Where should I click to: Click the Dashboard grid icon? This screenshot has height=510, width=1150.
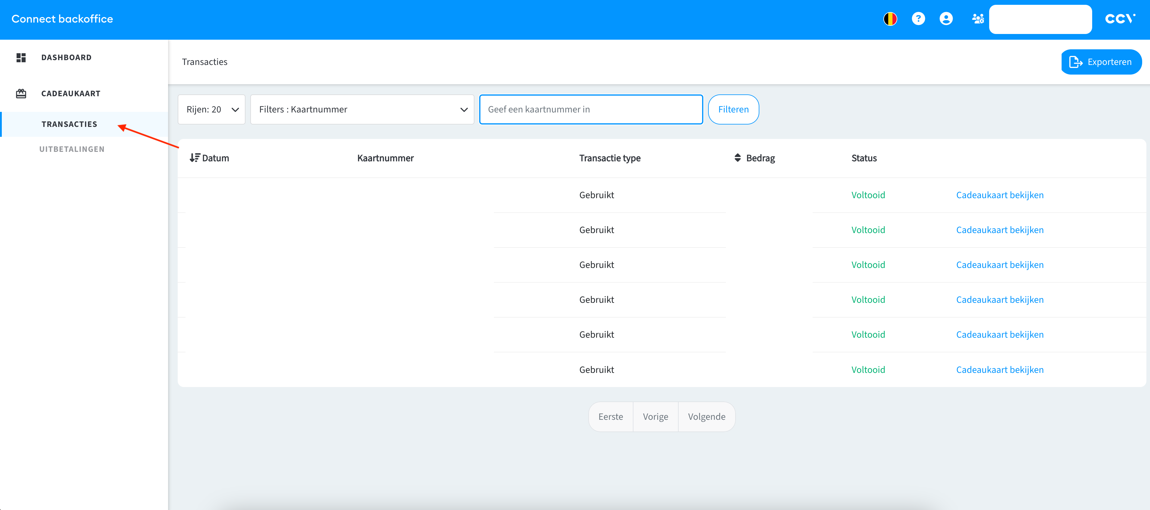21,57
